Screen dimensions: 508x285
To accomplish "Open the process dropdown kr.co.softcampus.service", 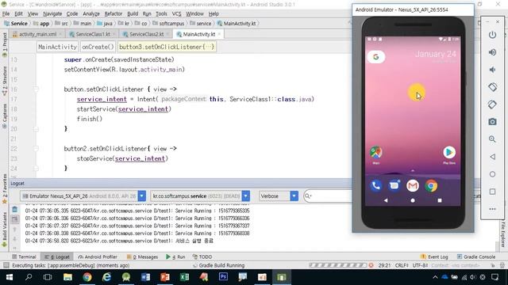I will point(200,196).
